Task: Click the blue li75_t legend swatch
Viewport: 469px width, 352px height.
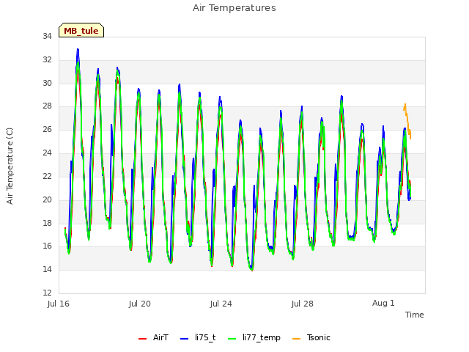Action: 185,339
